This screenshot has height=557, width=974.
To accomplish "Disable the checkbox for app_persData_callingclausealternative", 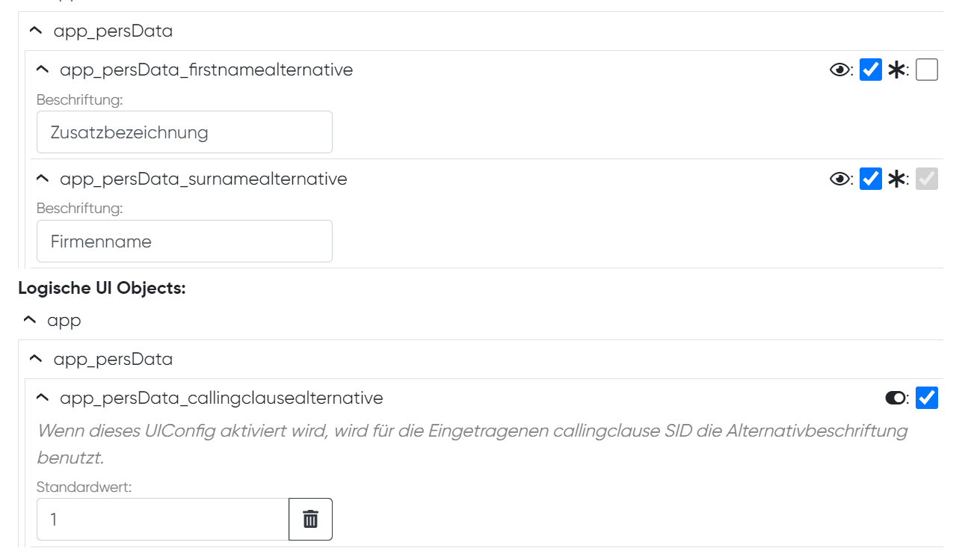I will [926, 398].
